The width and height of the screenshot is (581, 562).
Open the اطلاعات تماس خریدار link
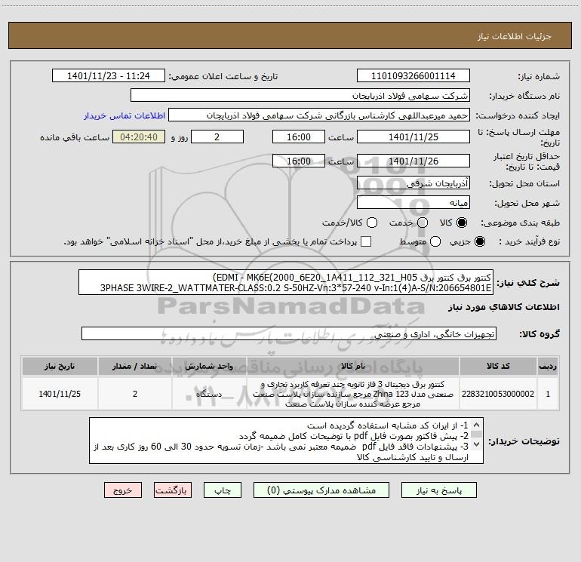point(124,115)
